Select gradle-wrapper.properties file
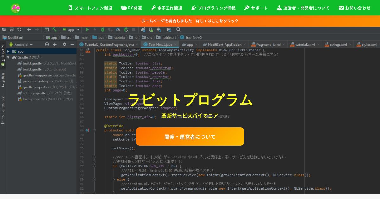 coord(47,75)
